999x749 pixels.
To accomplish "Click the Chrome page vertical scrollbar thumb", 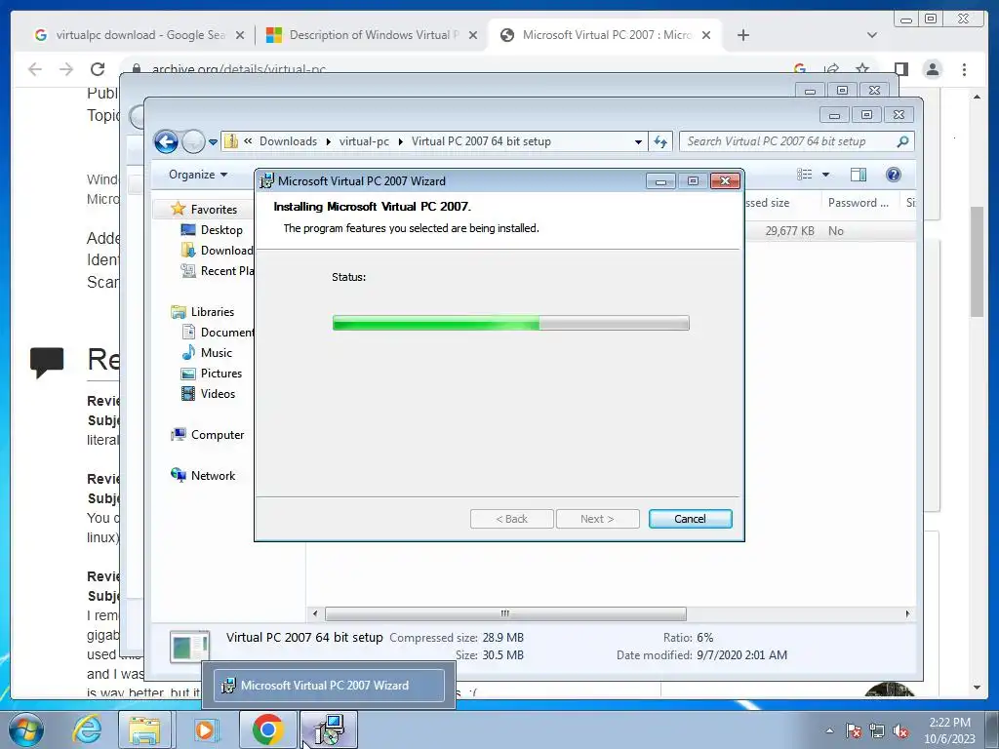I will [x=977, y=261].
